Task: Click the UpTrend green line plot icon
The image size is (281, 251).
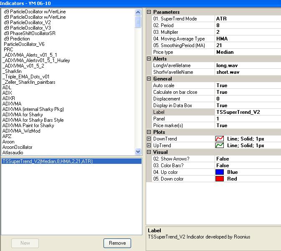Action: point(220,146)
